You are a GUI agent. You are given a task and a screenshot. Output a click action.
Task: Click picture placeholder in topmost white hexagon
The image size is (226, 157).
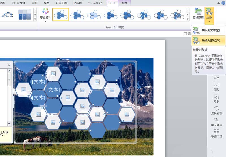tap(53, 74)
